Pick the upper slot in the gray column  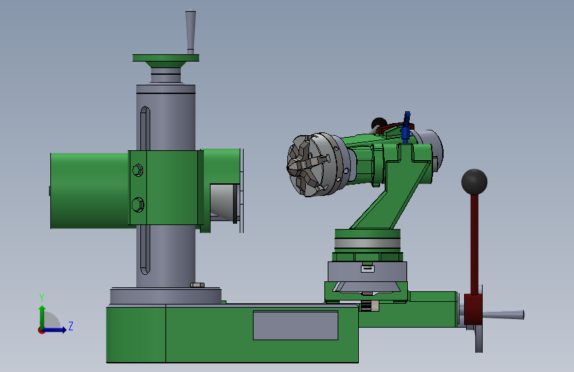click(x=145, y=128)
